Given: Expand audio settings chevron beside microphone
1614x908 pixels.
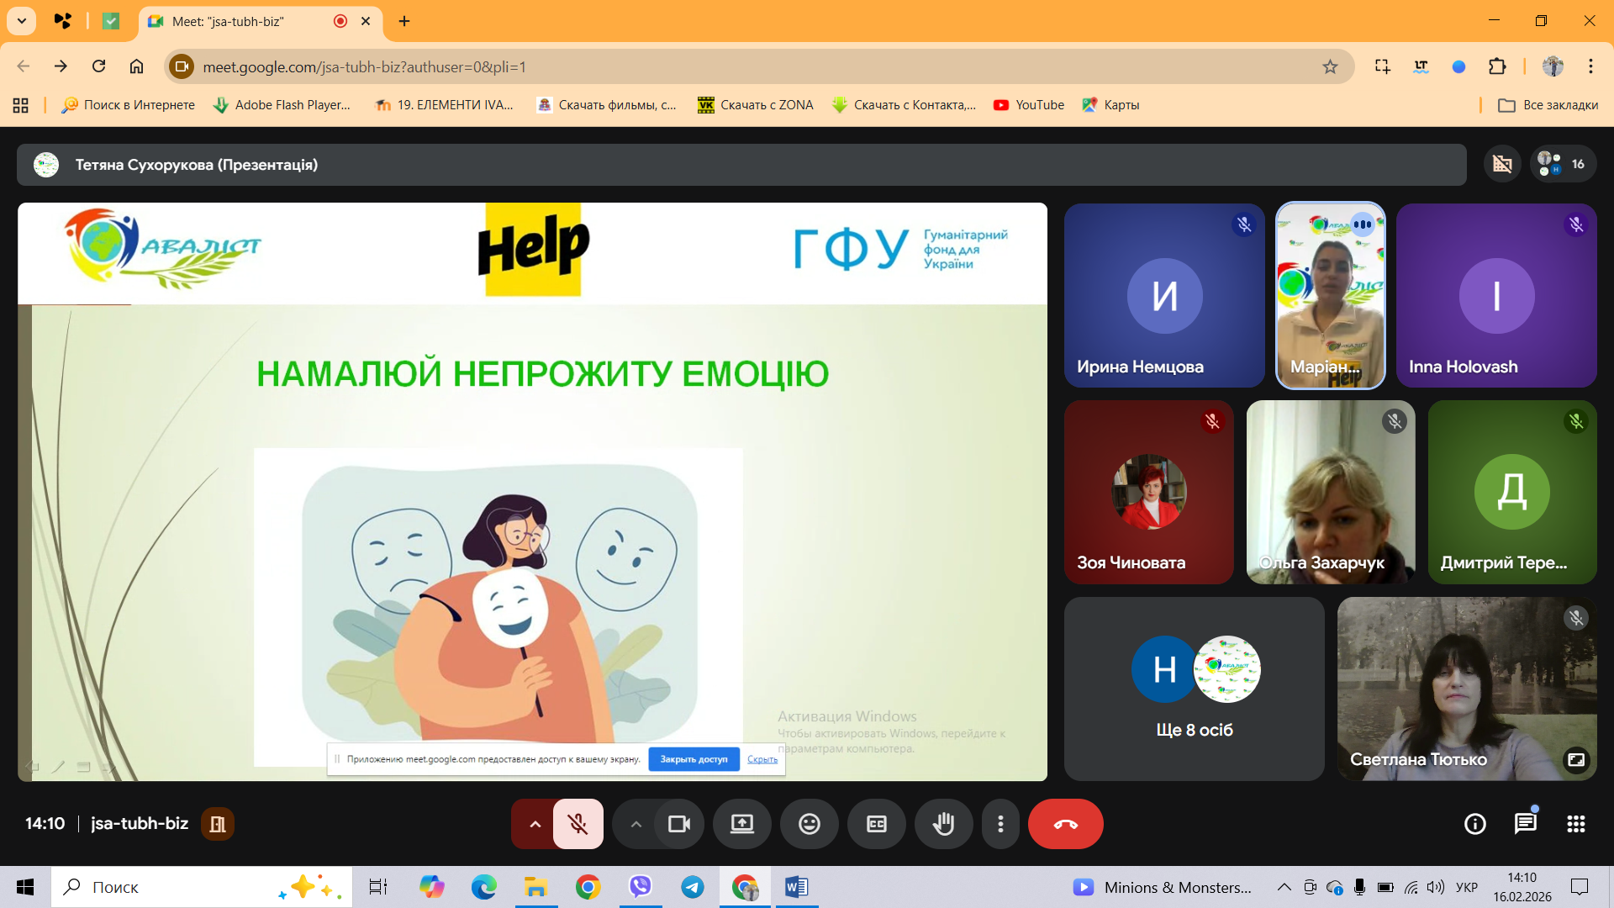Looking at the screenshot, I should (535, 824).
